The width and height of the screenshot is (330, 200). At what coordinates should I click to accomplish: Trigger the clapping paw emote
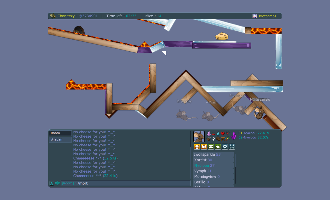(x=209, y=138)
